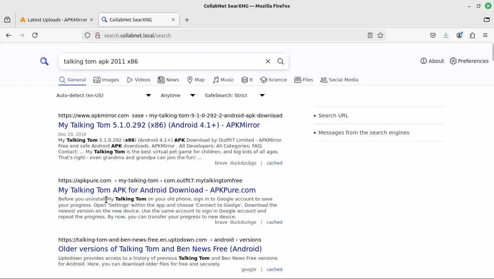Open the SafeSearch: Strict dropdown
Image resolution: width=494 pixels, height=279 pixels.
pyautogui.click(x=235, y=95)
